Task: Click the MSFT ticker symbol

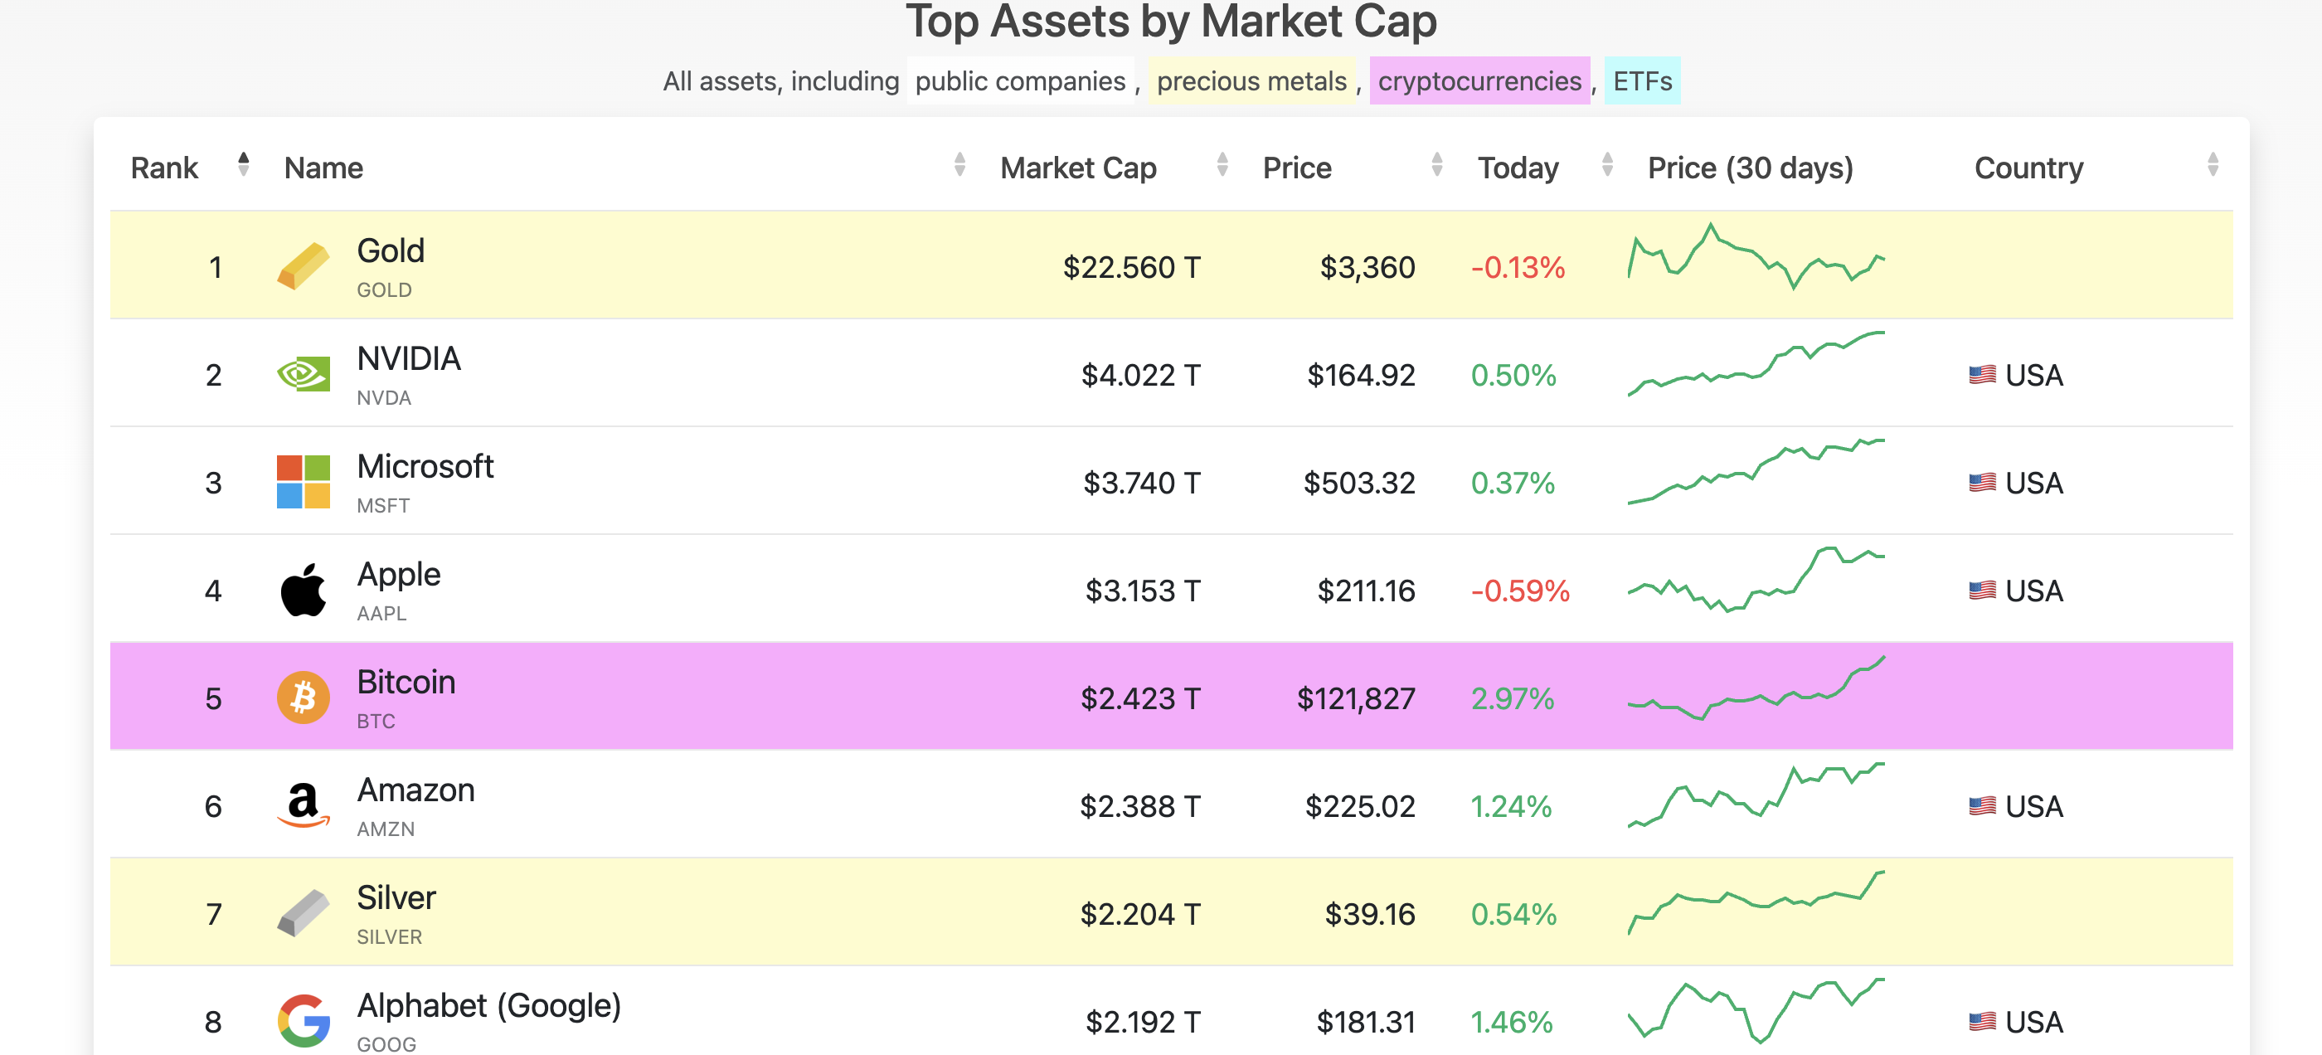Action: click(x=383, y=506)
